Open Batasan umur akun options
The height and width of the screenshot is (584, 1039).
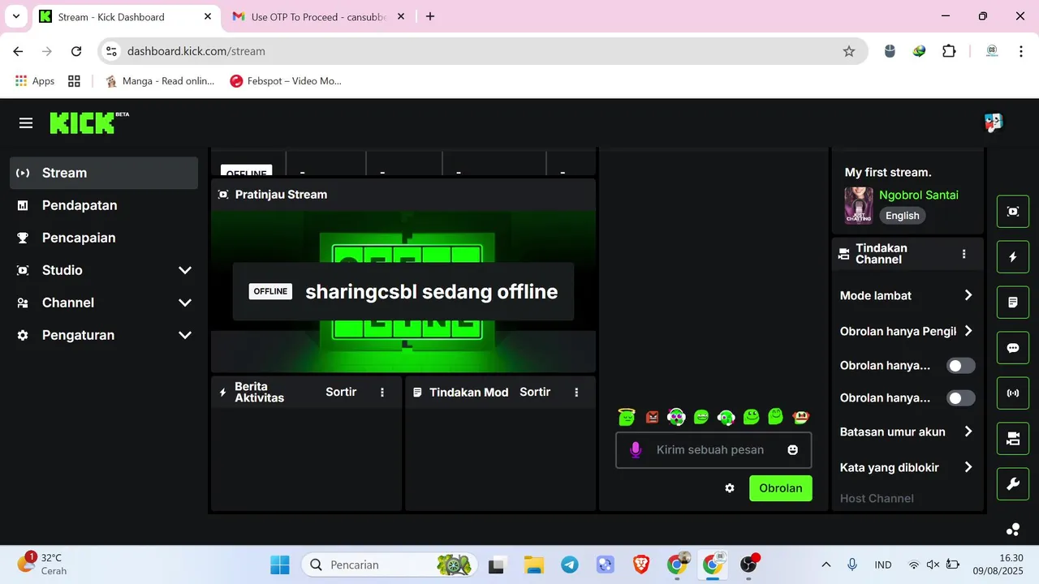907,432
